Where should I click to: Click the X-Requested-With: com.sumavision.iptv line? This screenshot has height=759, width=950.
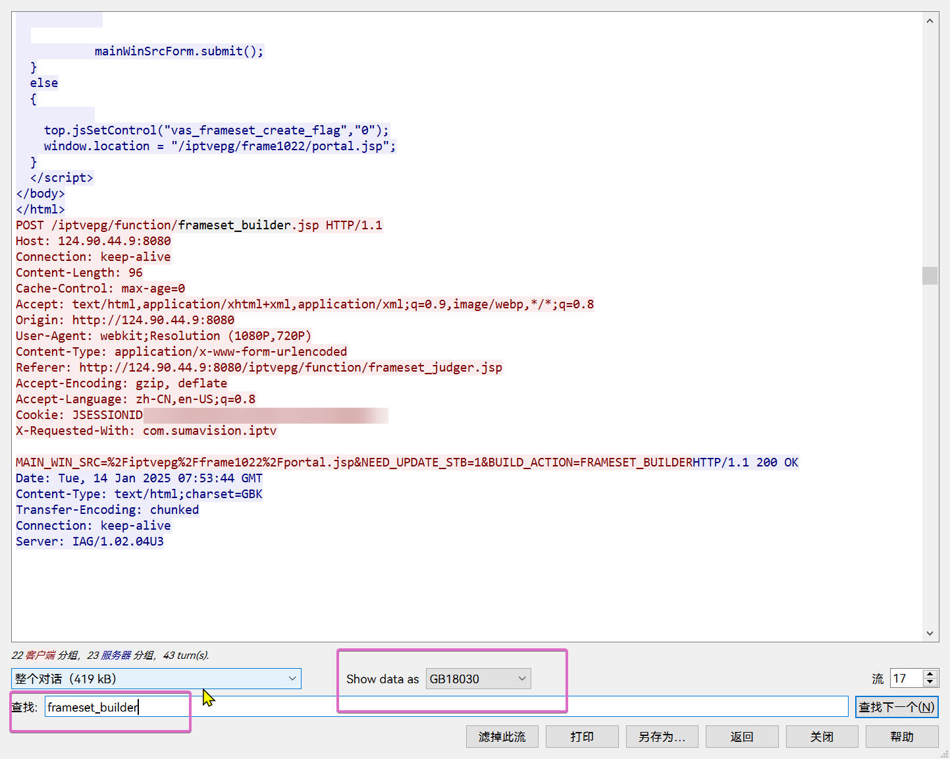click(x=146, y=431)
